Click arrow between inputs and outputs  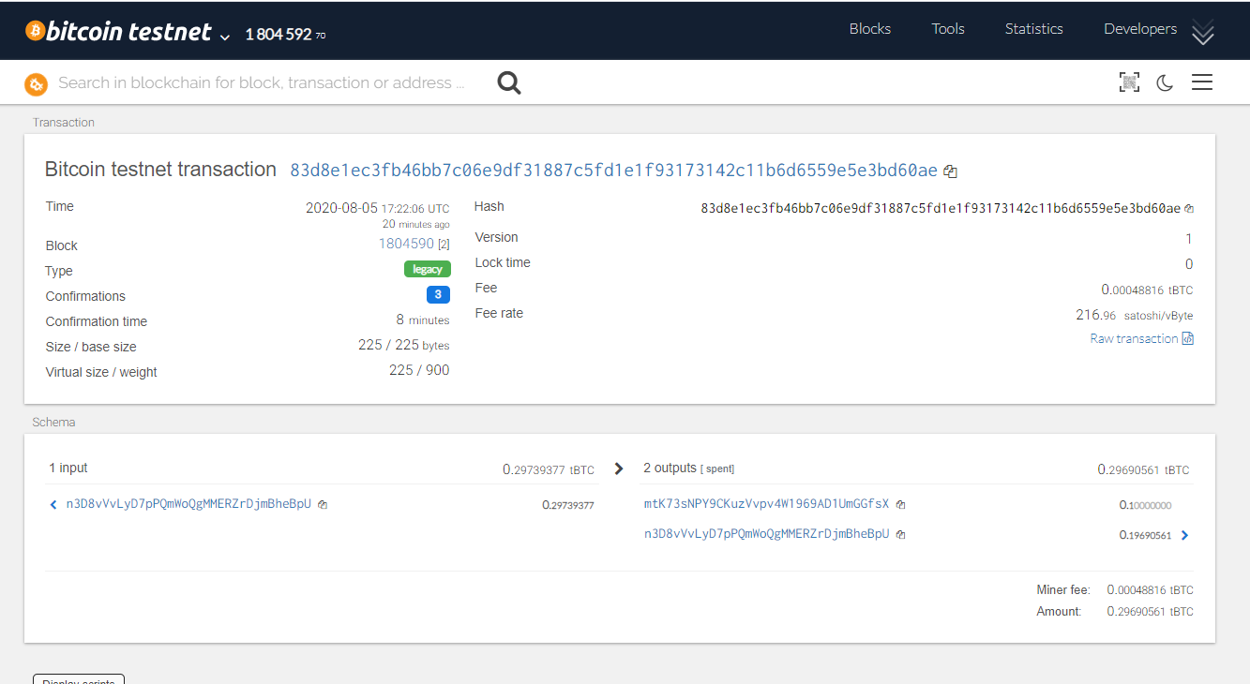pos(618,468)
